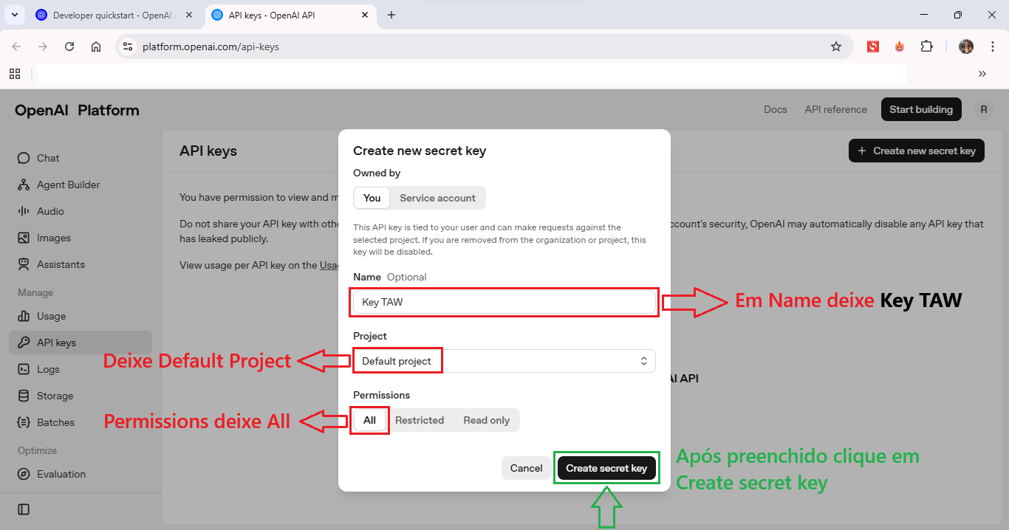The image size is (1009, 530).
Task: Select the Service account owner option
Action: click(x=437, y=198)
